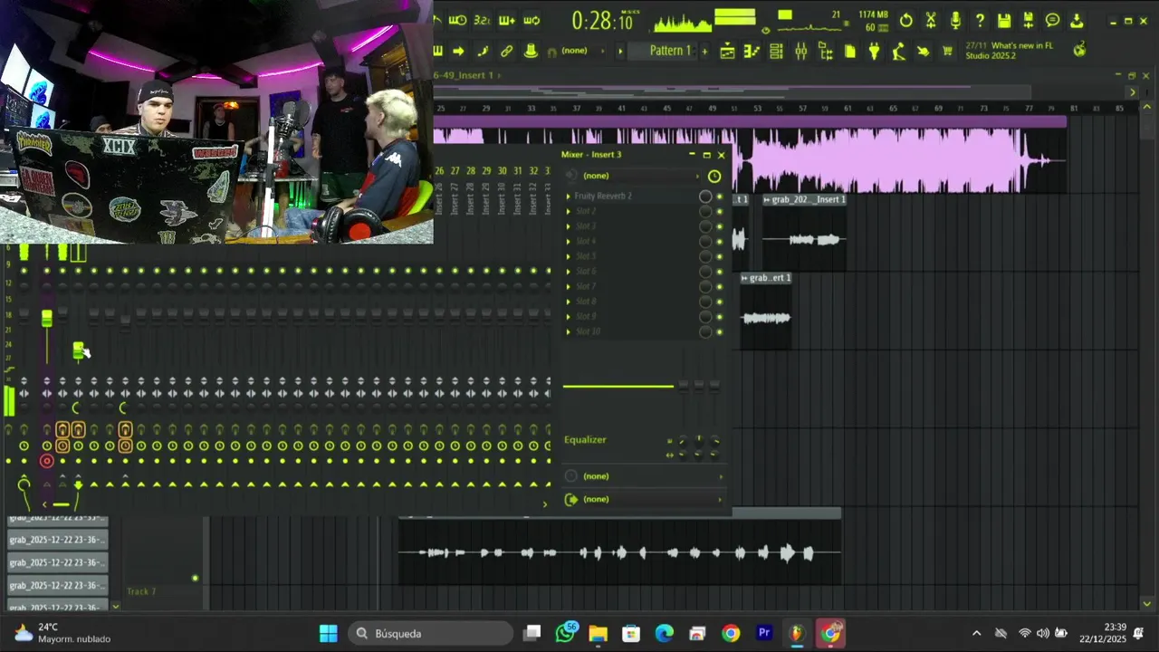Screen dimensions: 1159x652
Task: Open the Browser view icon
Action: pos(825,52)
